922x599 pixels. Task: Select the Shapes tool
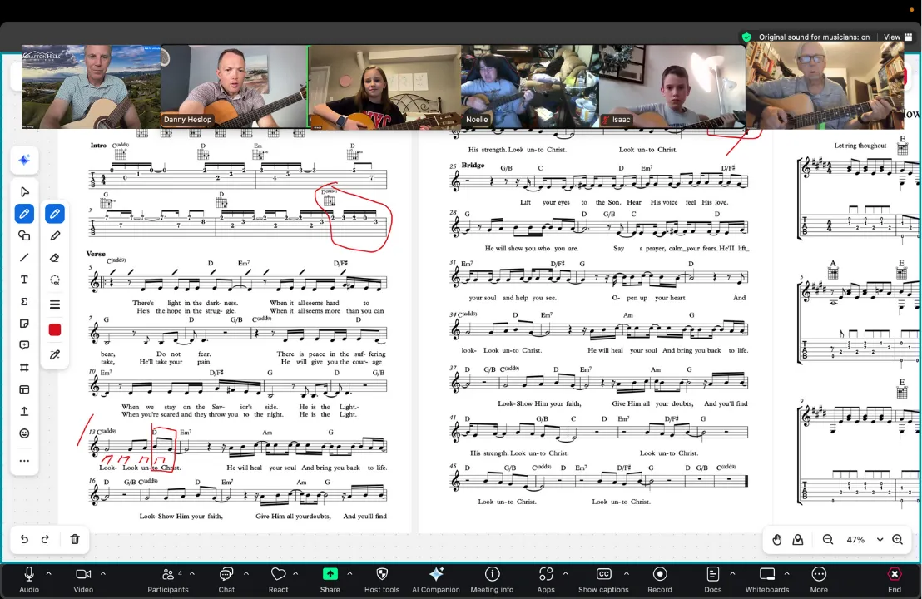click(x=24, y=235)
